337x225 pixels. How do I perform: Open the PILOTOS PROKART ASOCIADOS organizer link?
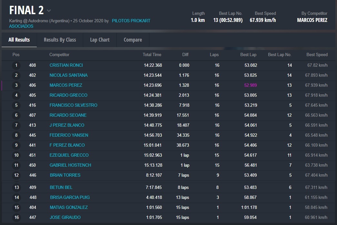coord(131,21)
